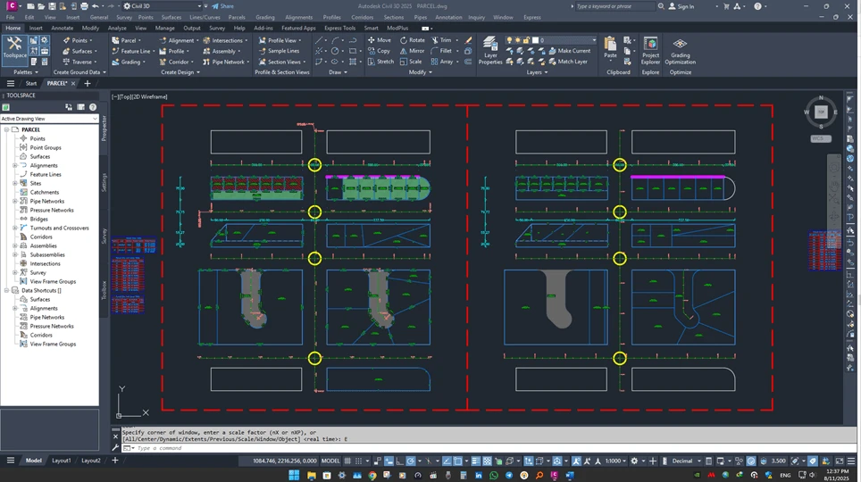Select the Move tool in Modify panel
Screen dimensions: 861x482
point(379,40)
